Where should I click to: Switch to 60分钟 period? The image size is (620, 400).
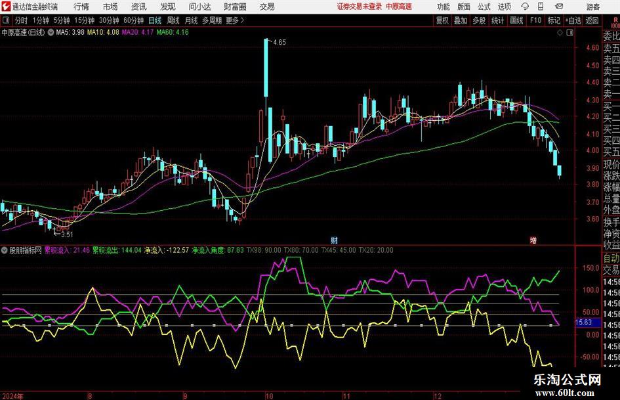[133, 20]
